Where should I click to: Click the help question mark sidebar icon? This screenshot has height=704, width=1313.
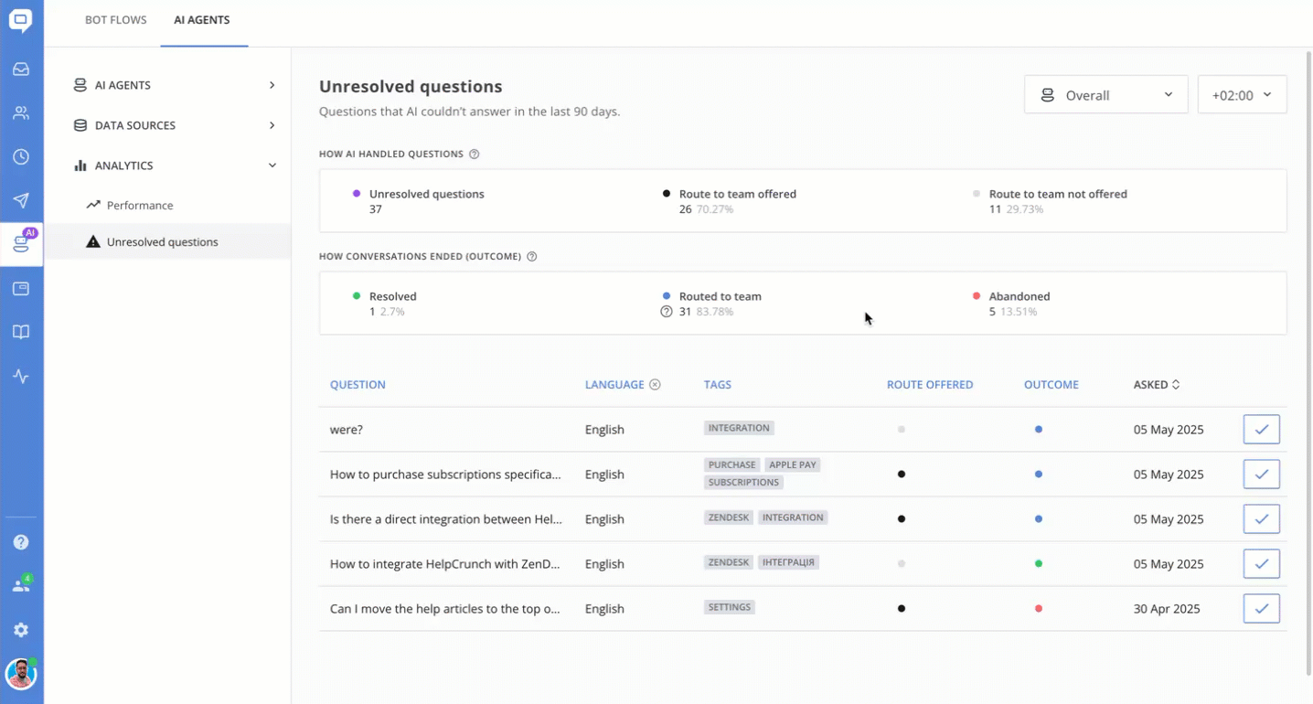click(x=21, y=542)
